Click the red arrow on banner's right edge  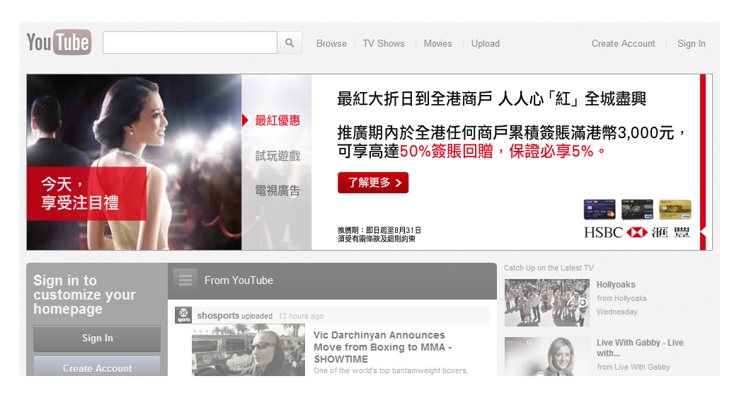pos(703,232)
